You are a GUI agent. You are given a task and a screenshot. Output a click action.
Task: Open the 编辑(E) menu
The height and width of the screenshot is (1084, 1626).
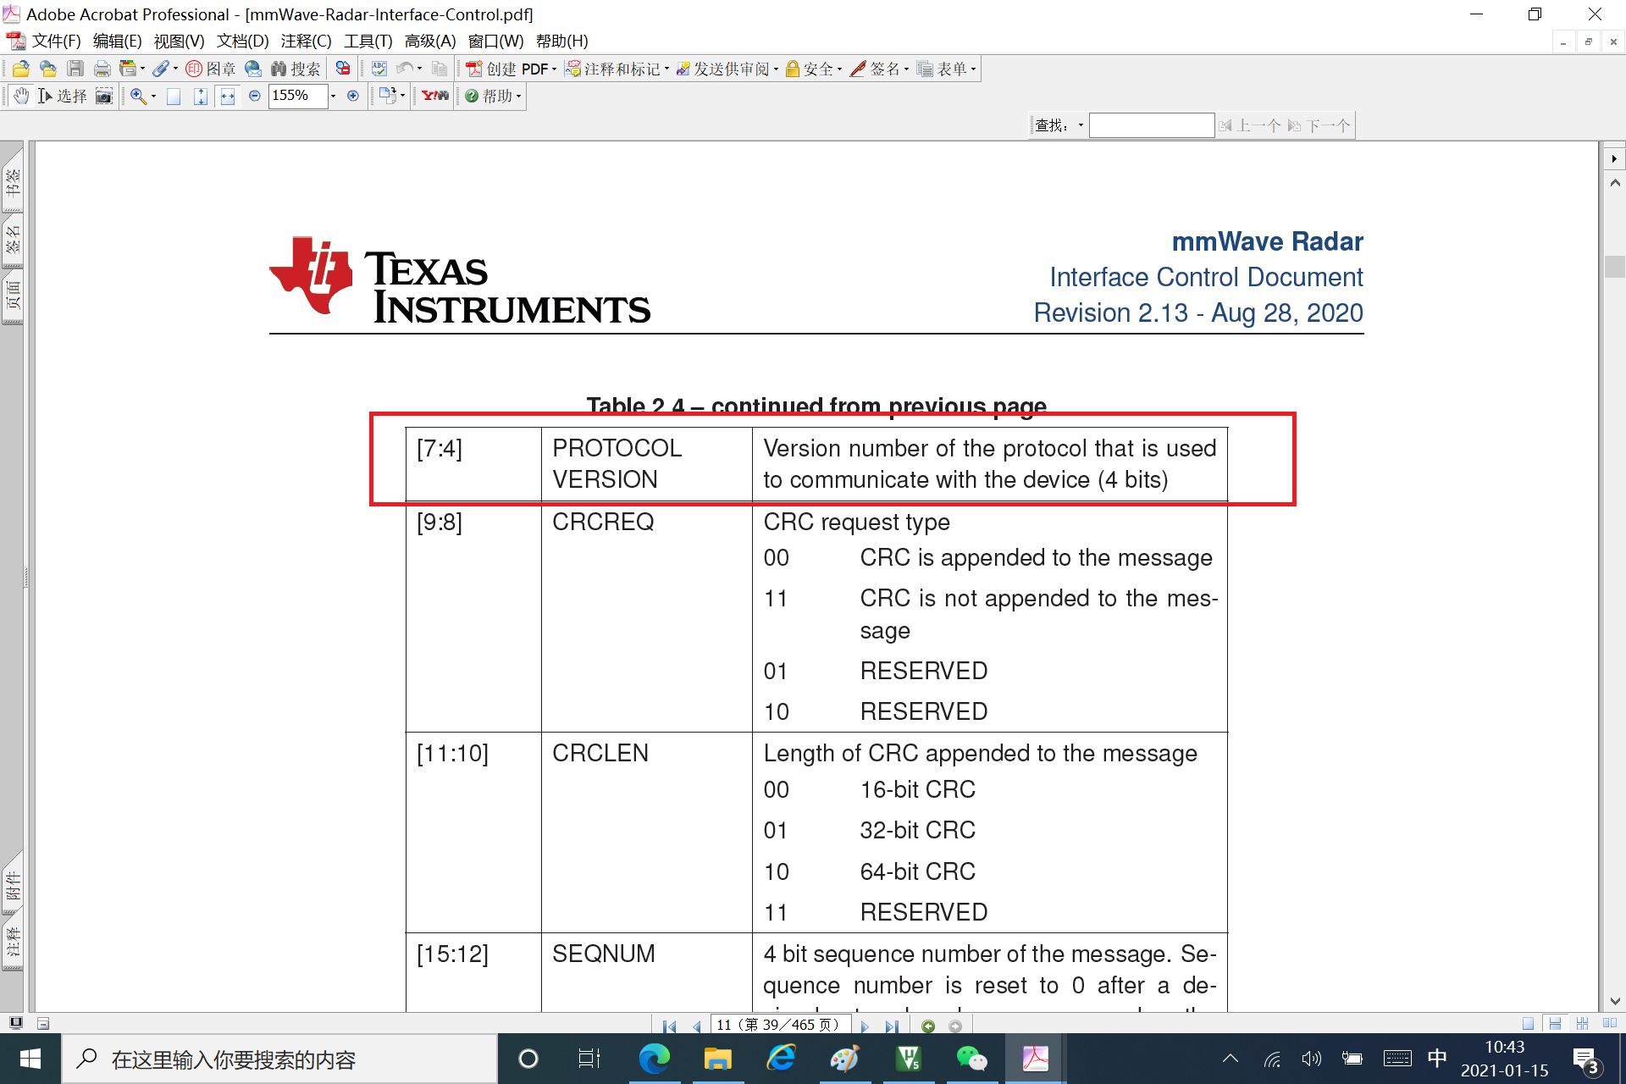point(117,41)
